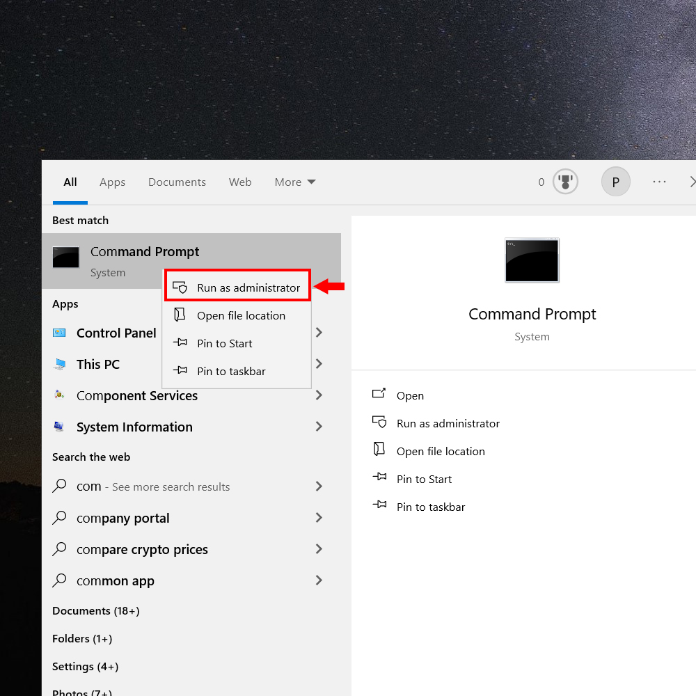The image size is (696, 696).
Task: Open the 'compare crypto prices' web suggestion
Action: 142,549
